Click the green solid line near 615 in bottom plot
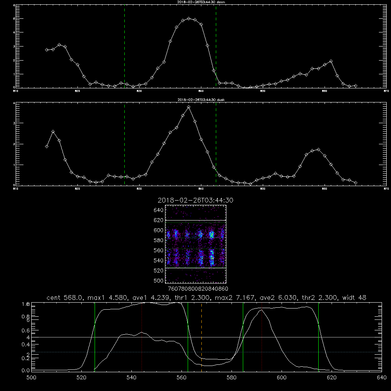 tap(318, 337)
